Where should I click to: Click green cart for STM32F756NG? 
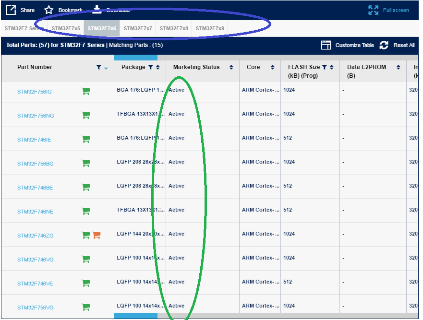[x=86, y=115]
